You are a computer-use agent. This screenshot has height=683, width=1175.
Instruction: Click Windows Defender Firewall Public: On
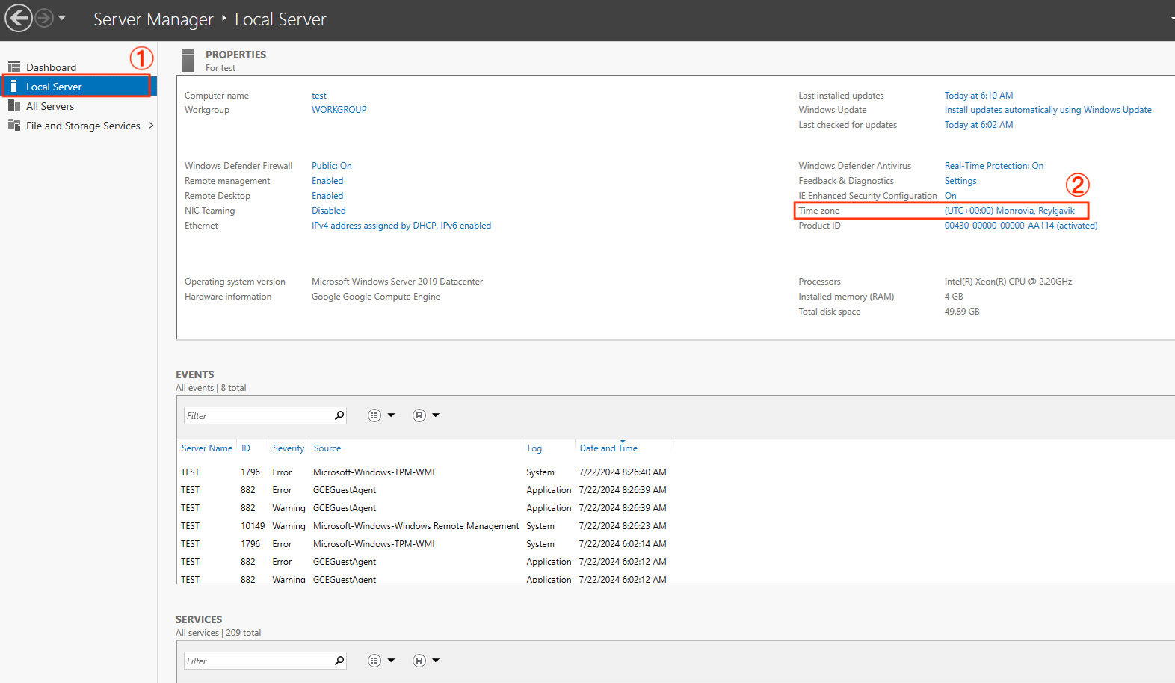pyautogui.click(x=331, y=166)
